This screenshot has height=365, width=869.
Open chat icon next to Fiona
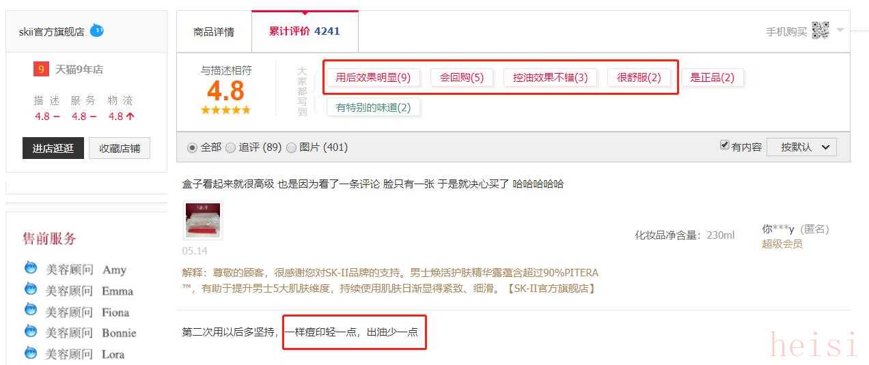(31, 310)
